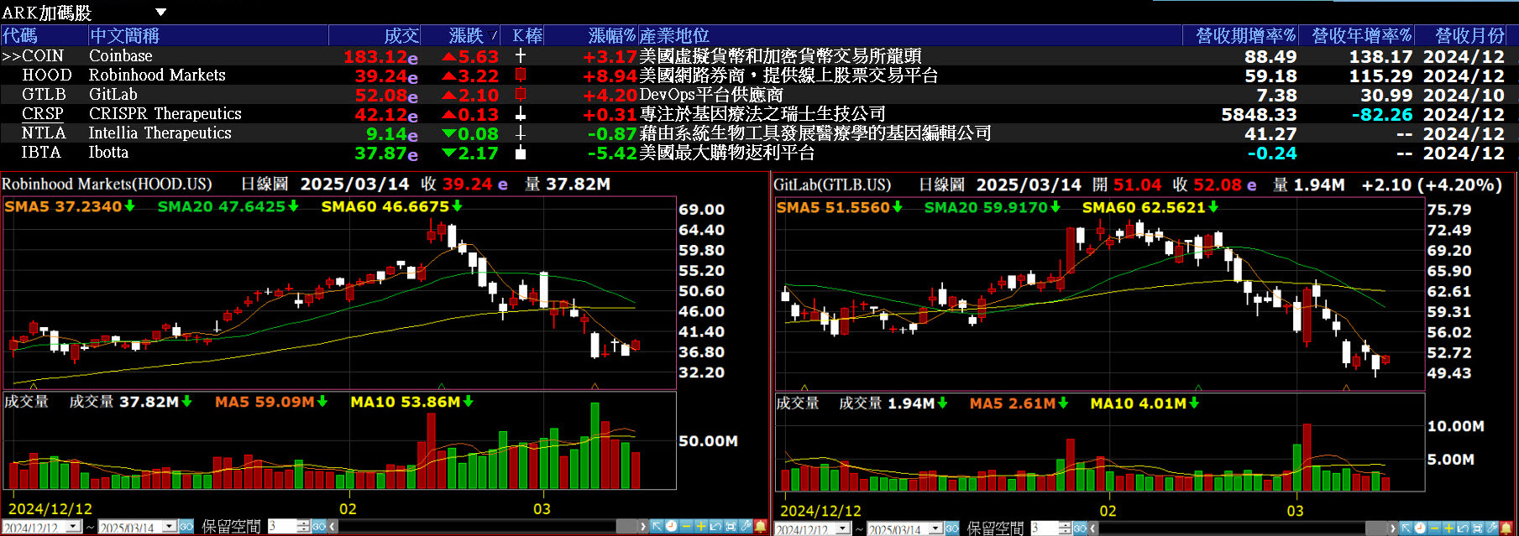The width and height of the screenshot is (1519, 536).
Task: Click date range GO button in HOOD chart
Action: (186, 526)
